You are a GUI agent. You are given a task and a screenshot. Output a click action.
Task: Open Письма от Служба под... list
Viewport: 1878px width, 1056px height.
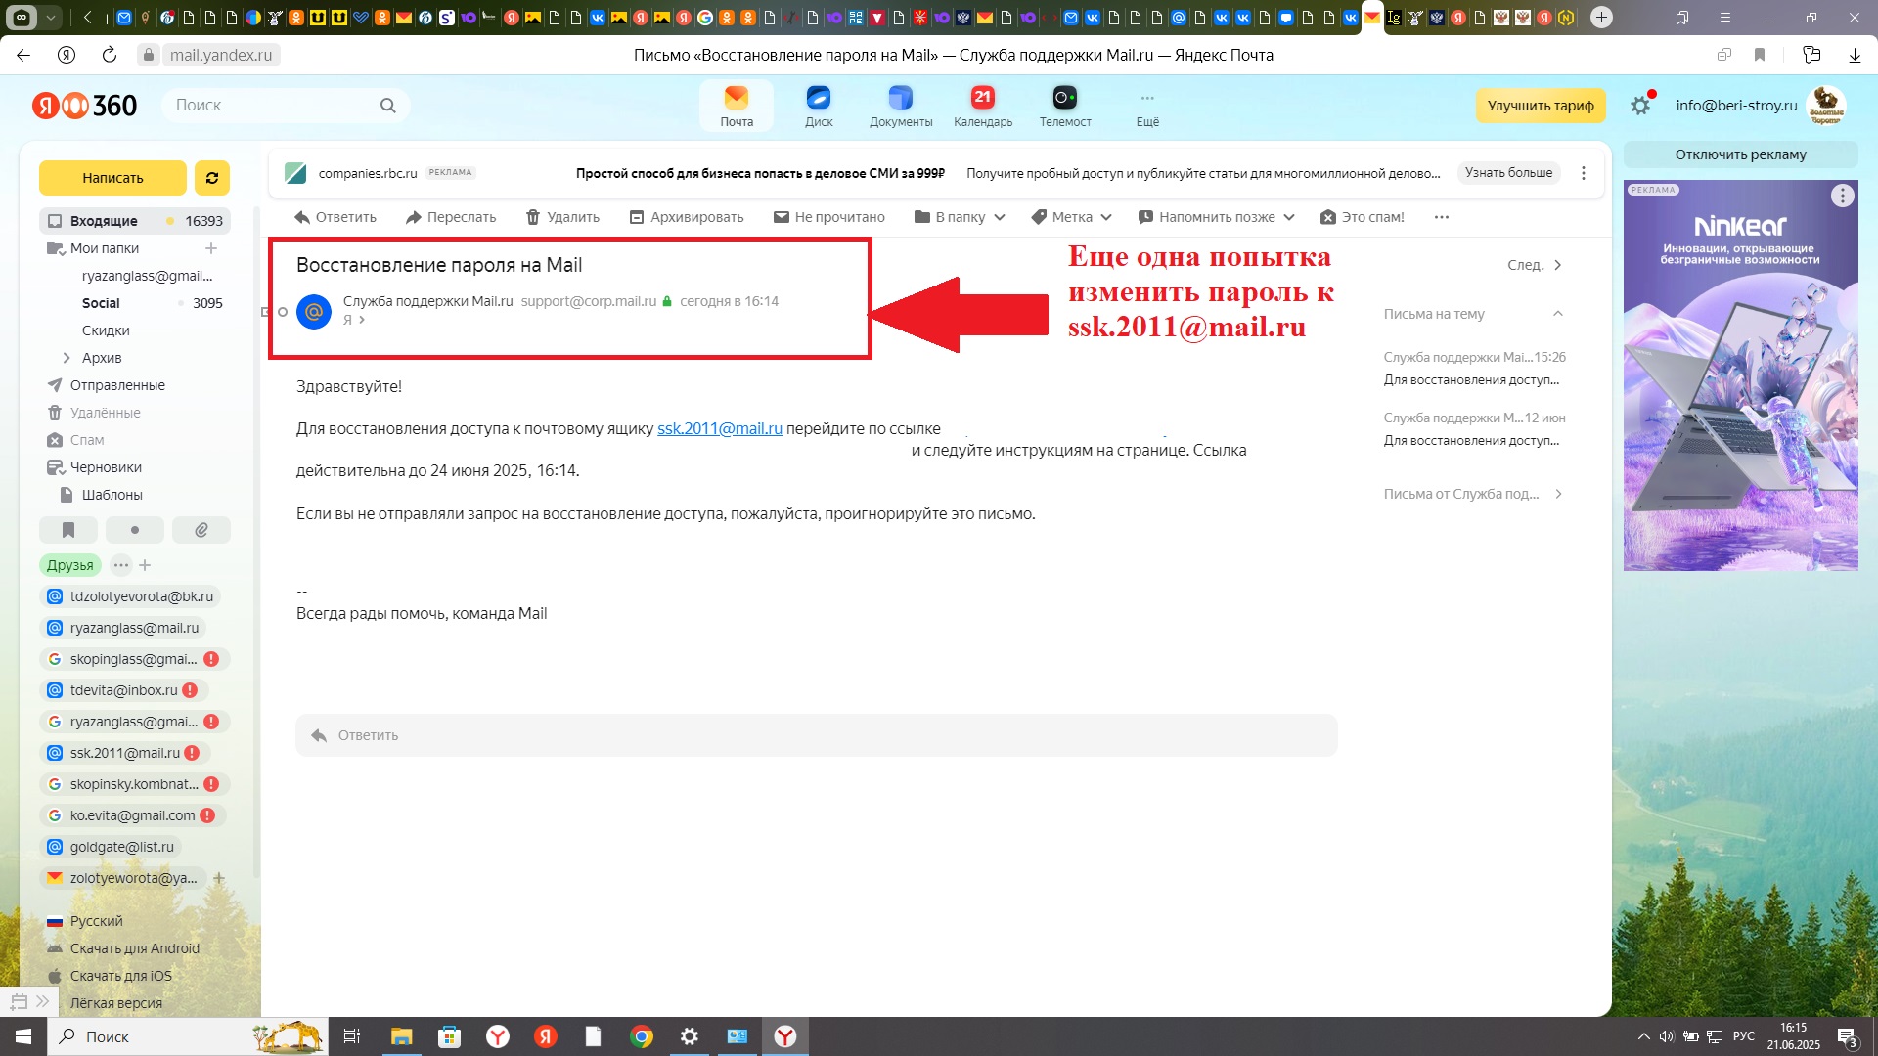coord(1473,494)
